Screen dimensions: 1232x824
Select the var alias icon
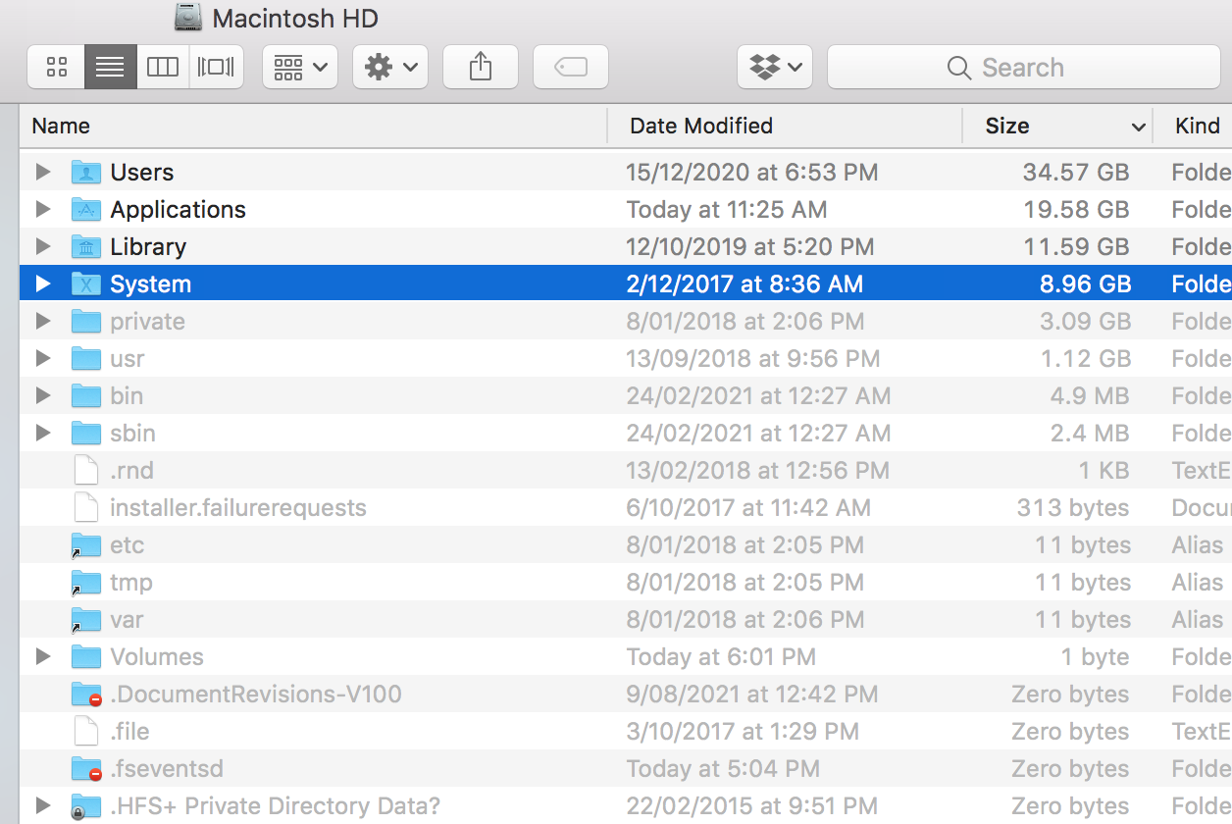point(86,620)
